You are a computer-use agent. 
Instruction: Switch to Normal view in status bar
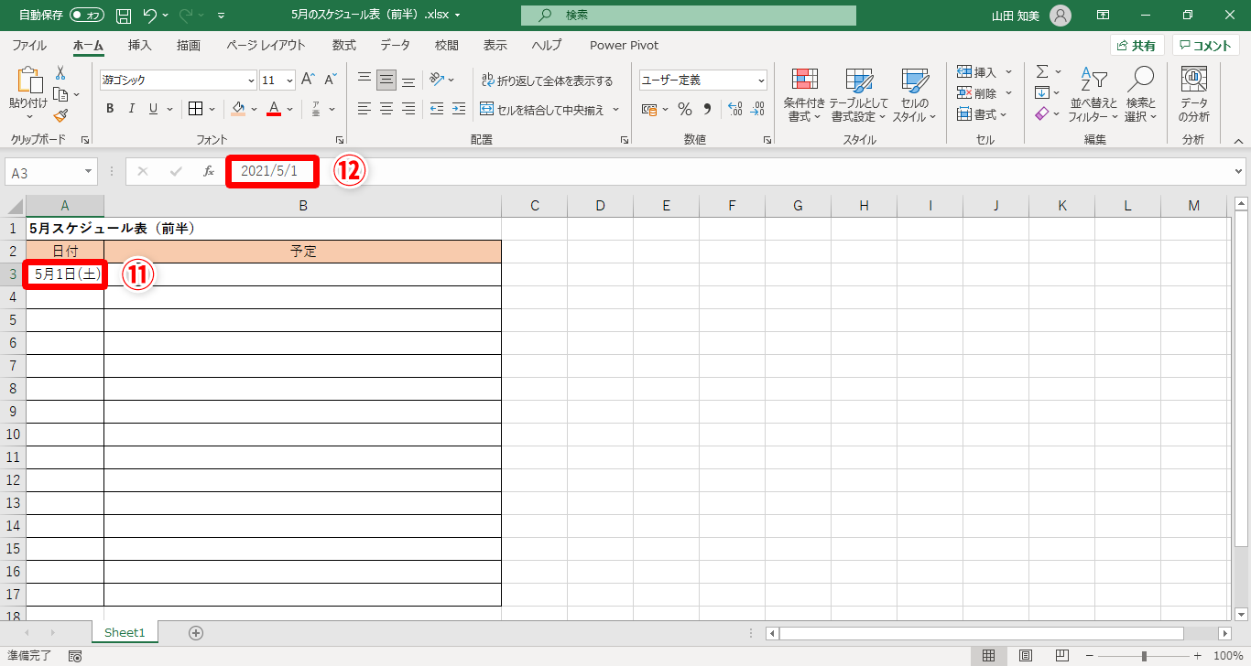[989, 656]
